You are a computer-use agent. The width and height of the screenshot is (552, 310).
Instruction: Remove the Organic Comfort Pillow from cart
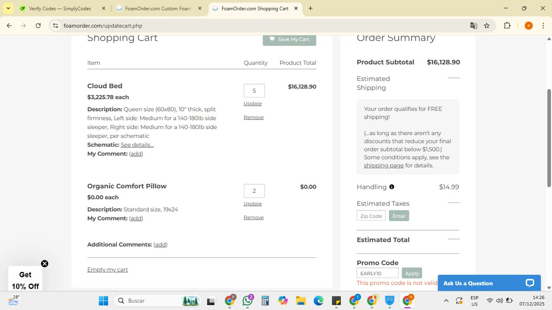254,217
